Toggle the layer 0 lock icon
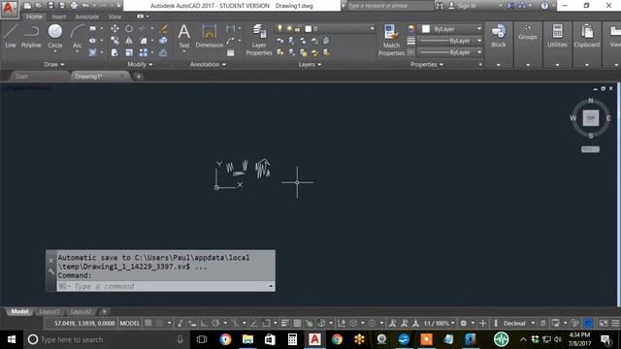The image size is (621, 349). [298, 28]
